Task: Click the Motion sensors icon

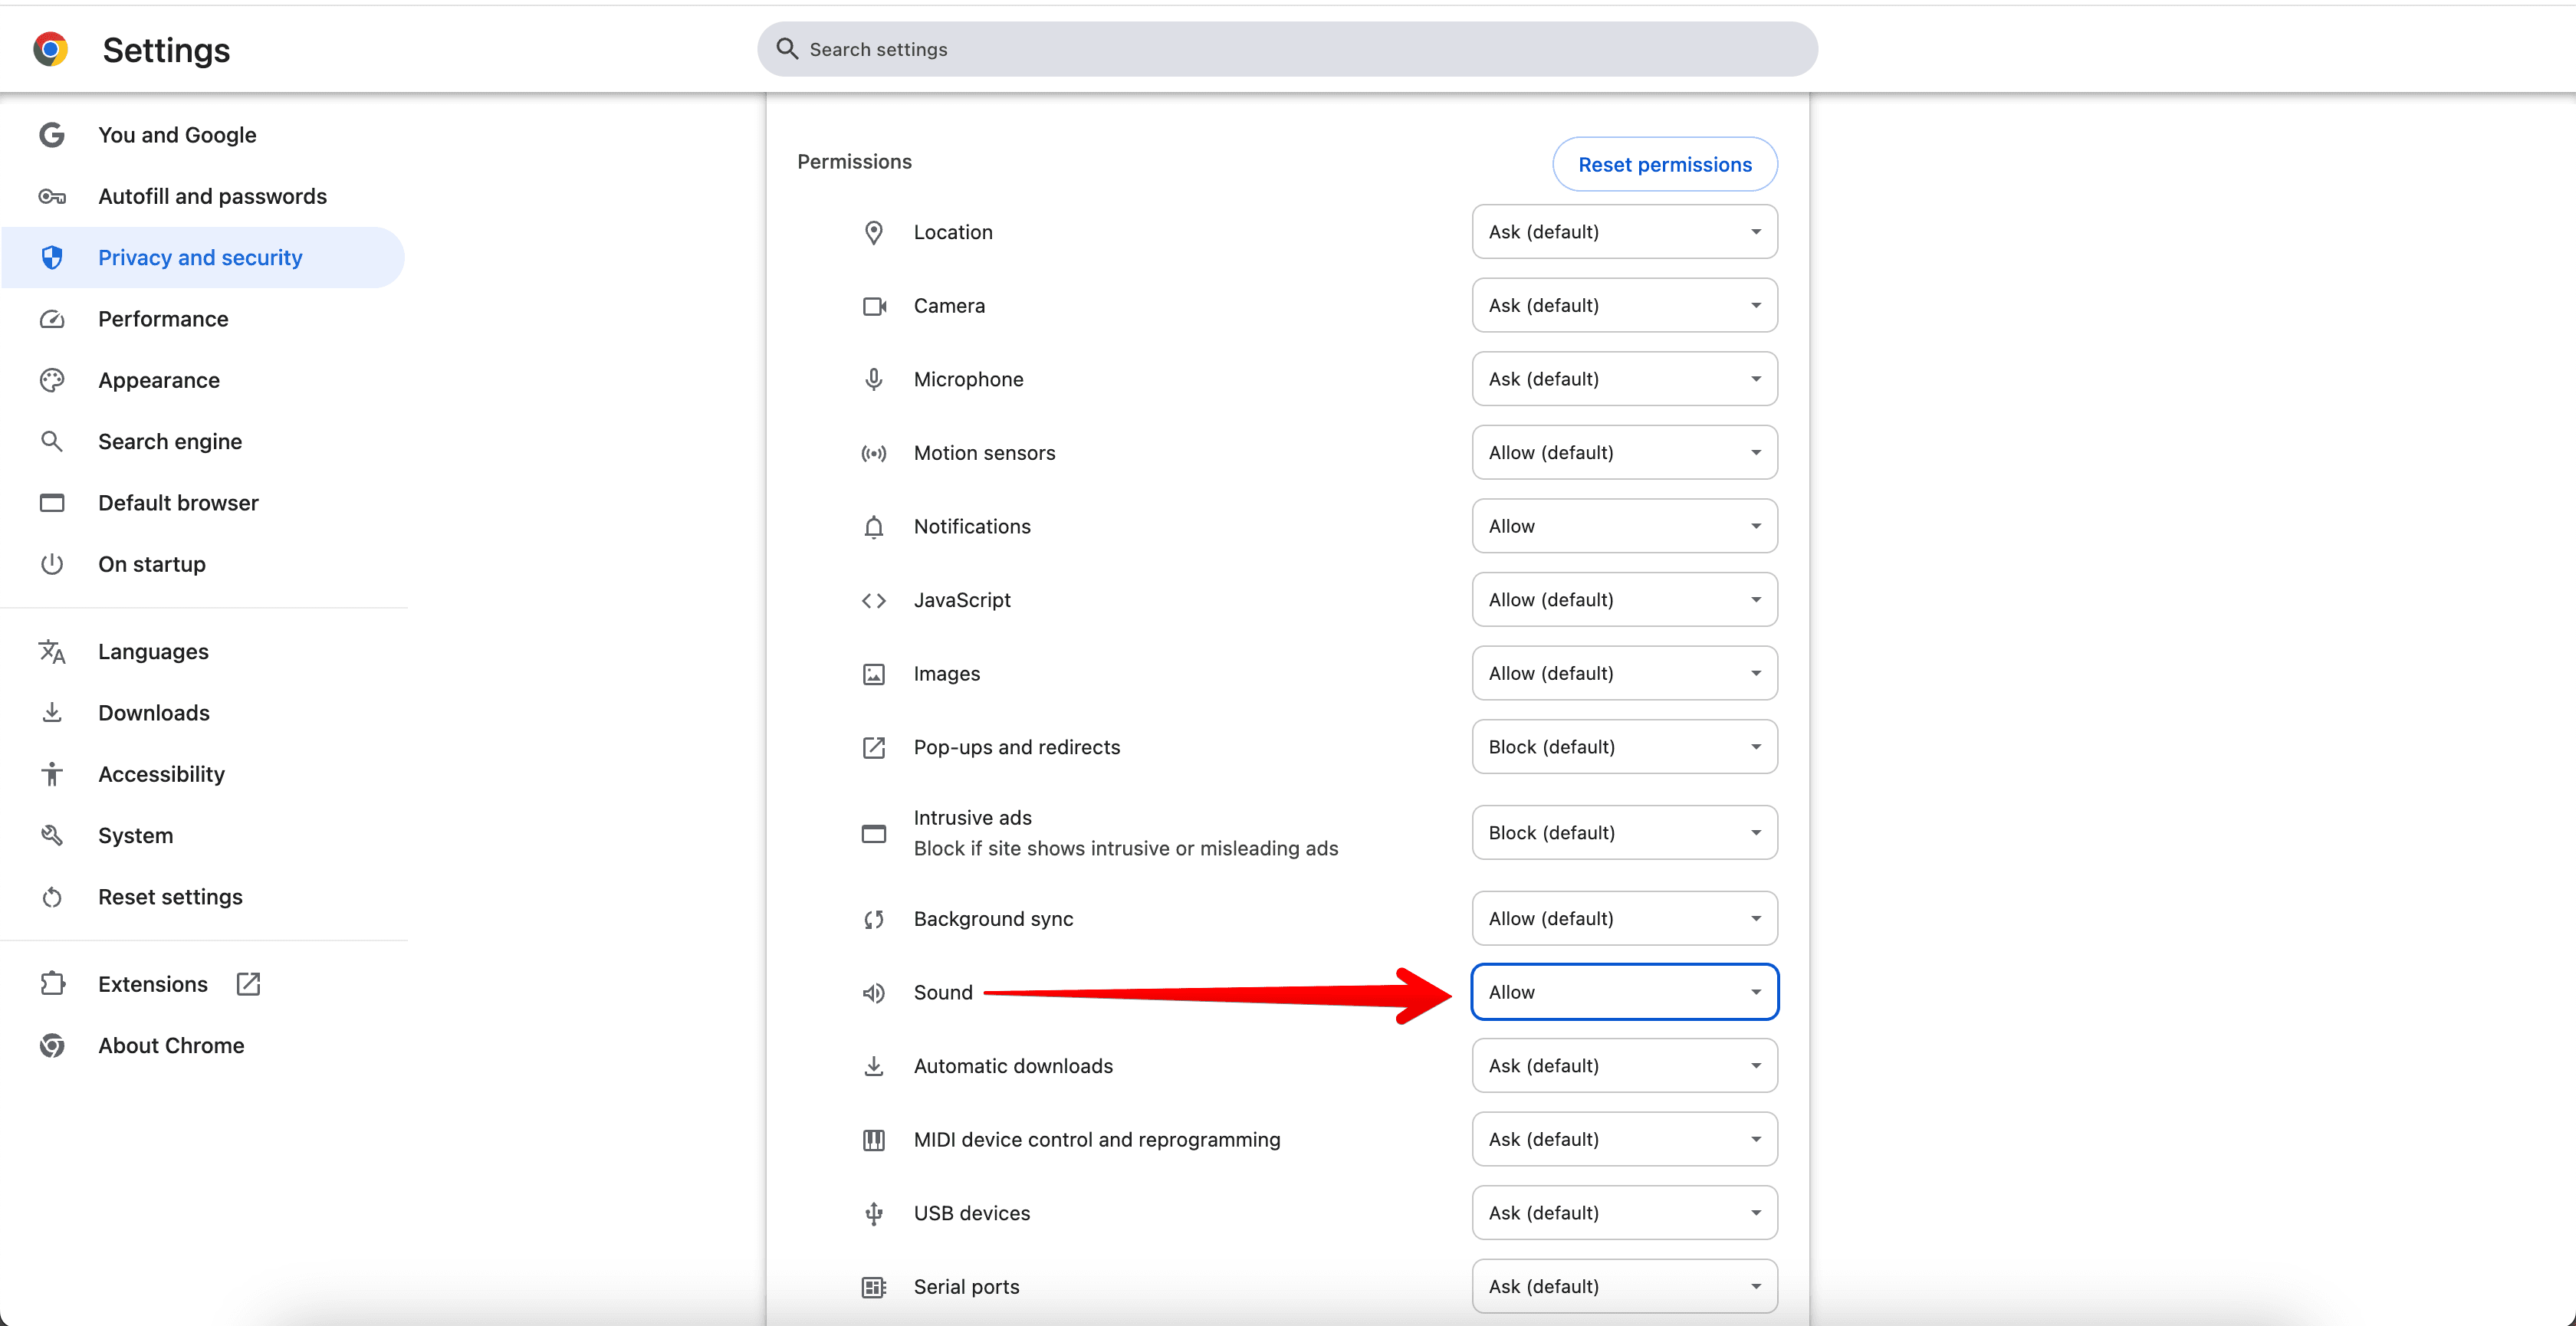Action: [874, 453]
